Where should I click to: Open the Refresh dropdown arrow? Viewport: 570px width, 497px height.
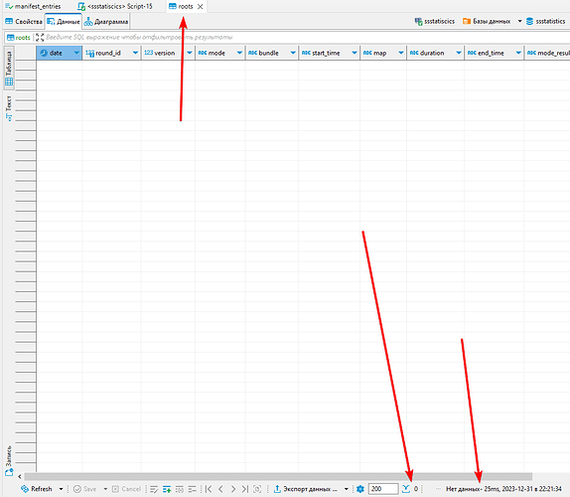tap(62, 489)
